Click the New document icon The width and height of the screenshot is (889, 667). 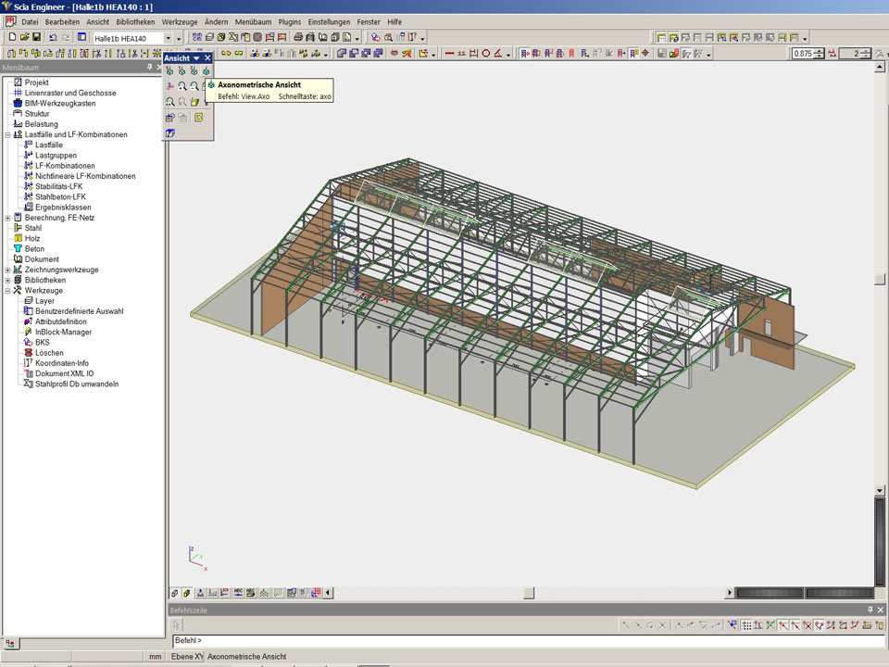(12, 37)
